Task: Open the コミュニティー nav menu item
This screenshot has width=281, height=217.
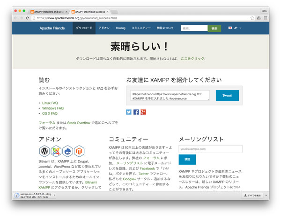Action: tap(141, 28)
